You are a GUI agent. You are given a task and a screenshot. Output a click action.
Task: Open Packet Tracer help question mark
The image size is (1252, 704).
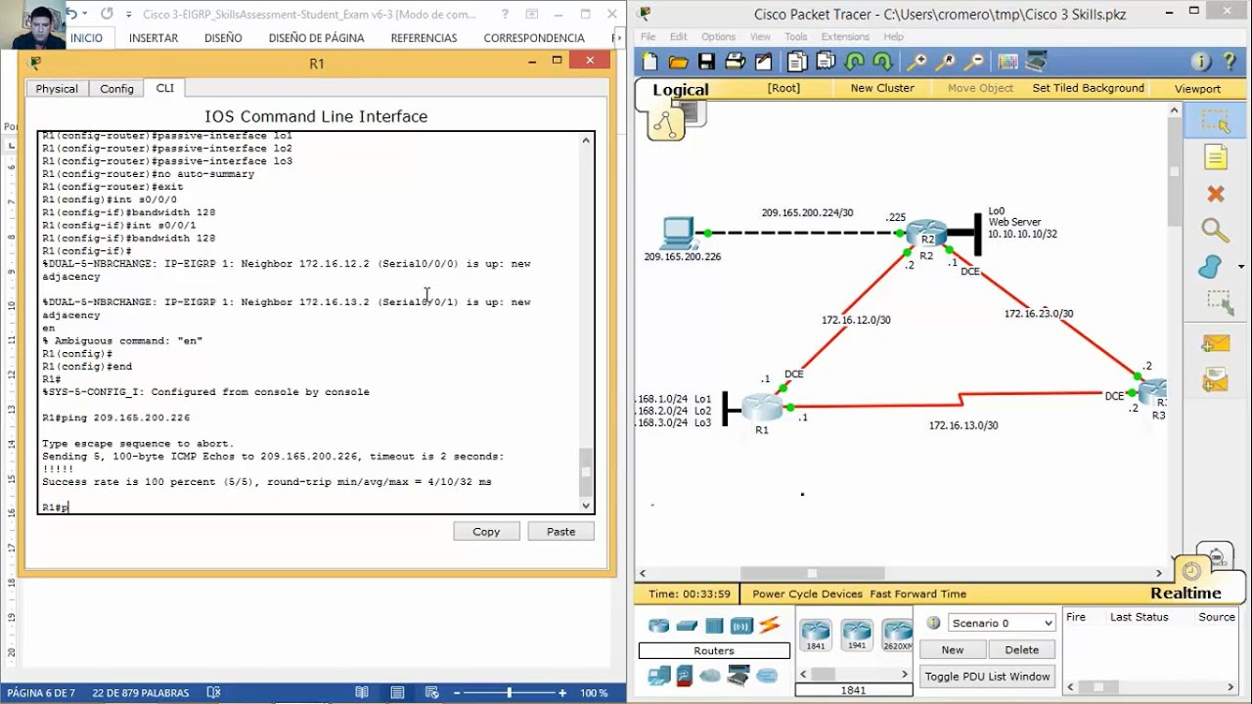[x=1230, y=63]
